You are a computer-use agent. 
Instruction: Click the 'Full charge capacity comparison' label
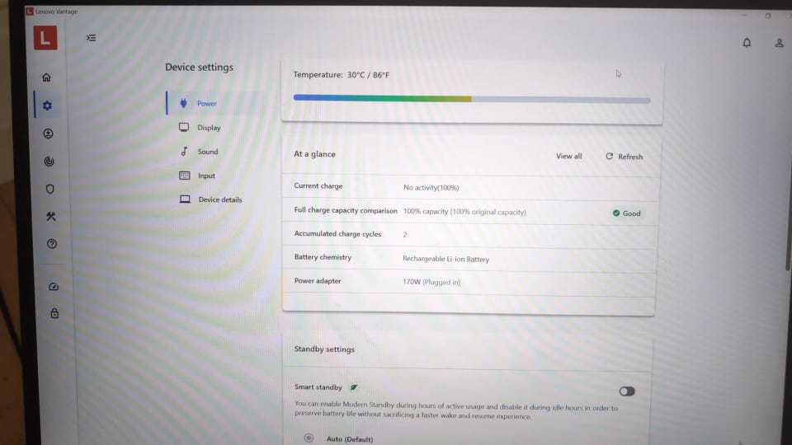point(346,210)
